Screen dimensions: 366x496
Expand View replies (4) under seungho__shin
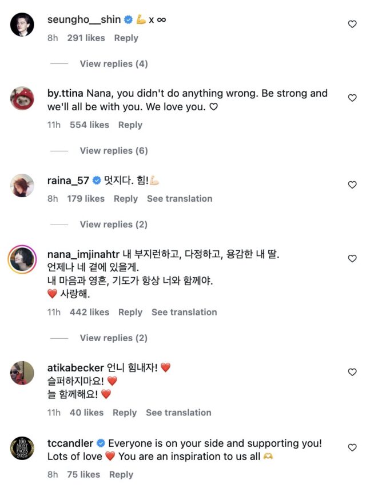point(113,63)
